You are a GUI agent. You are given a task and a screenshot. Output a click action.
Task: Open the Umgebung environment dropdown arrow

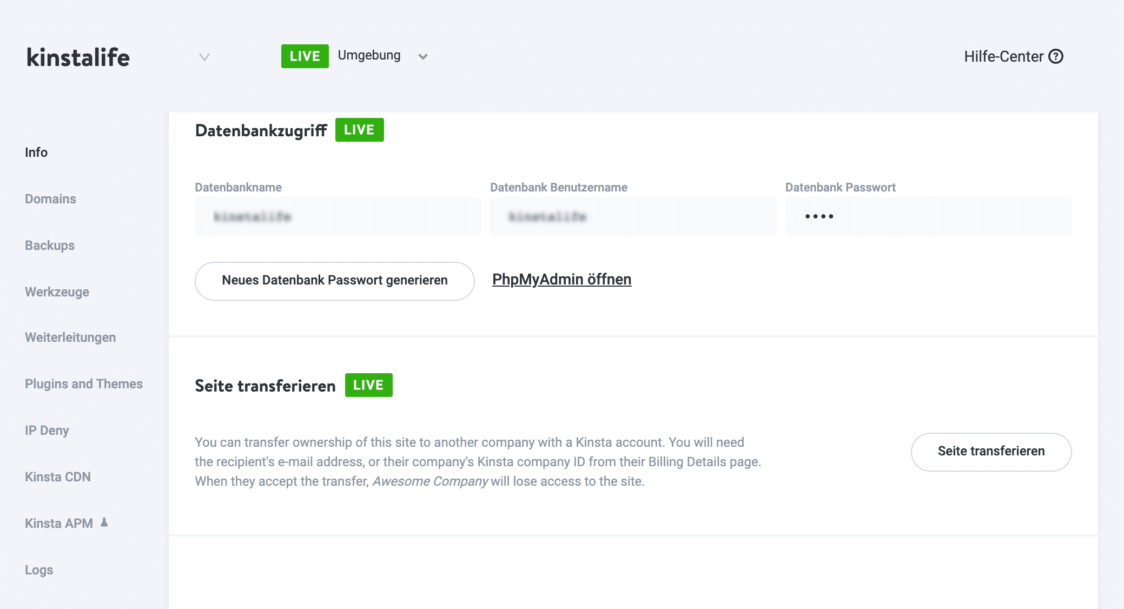tap(423, 56)
